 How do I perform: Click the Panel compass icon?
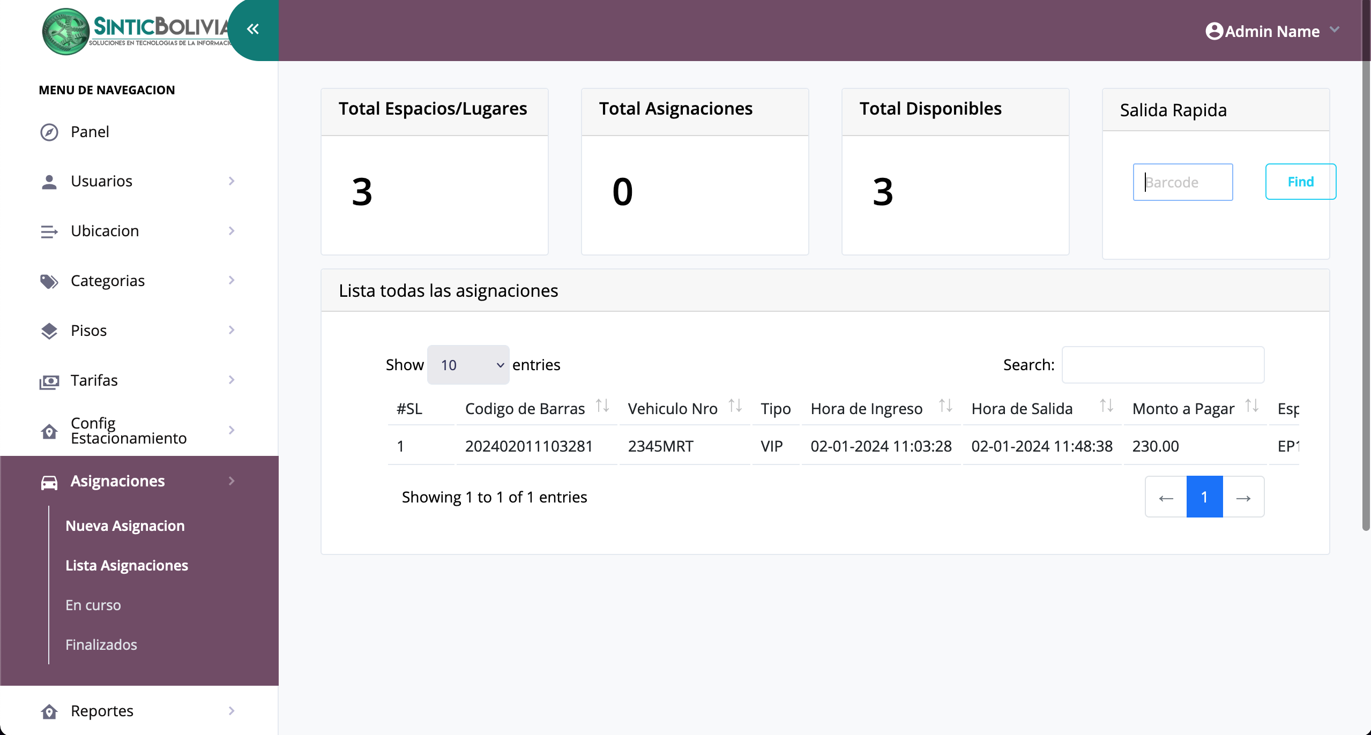[49, 132]
